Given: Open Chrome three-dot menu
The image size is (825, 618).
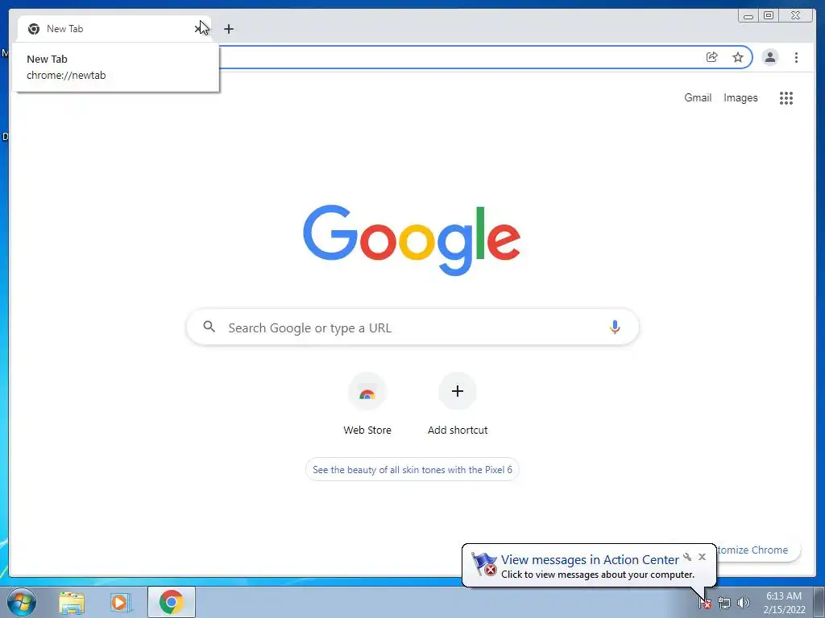Looking at the screenshot, I should (x=796, y=57).
